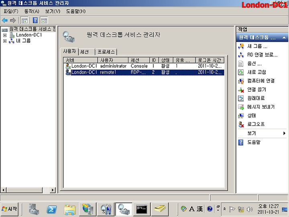Click the Back arrow toolbar icon
The height and width of the screenshot is (217, 289).
tap(4, 20)
